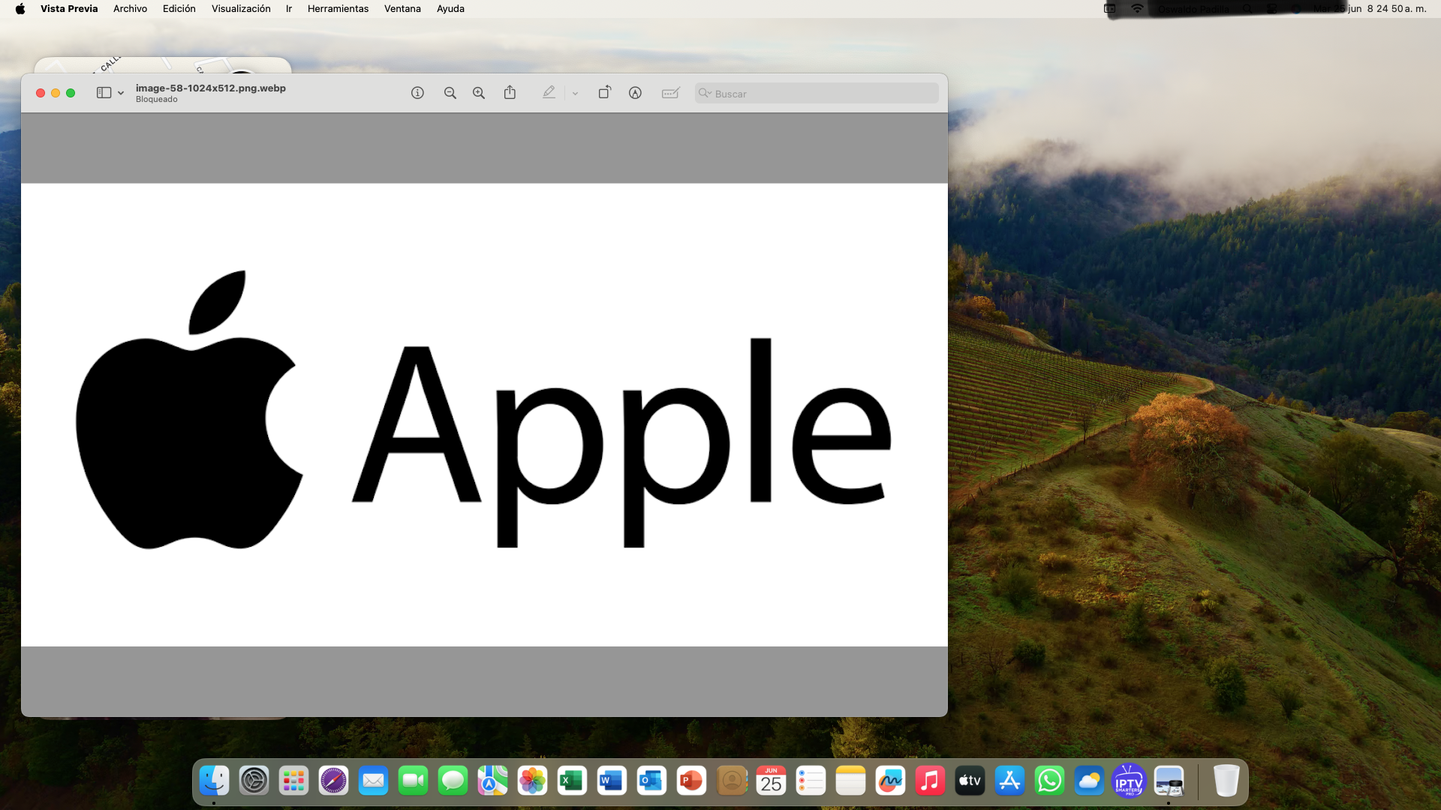This screenshot has width=1441, height=810.
Task: Open the form filling toolbar icon
Action: click(x=670, y=93)
